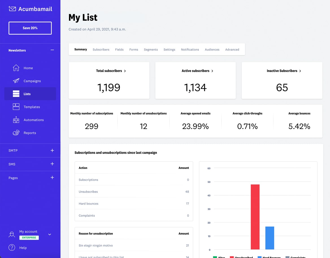Click the Help icon at the bottom
Image resolution: width=330 pixels, height=258 pixels.
(12, 248)
